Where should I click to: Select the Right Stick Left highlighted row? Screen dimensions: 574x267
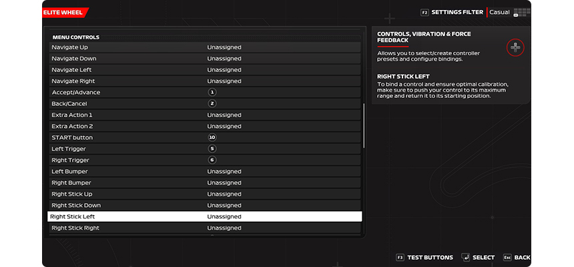click(204, 216)
